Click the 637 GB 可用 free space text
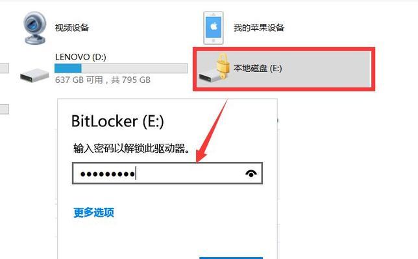The height and width of the screenshot is (259, 418). click(79, 80)
